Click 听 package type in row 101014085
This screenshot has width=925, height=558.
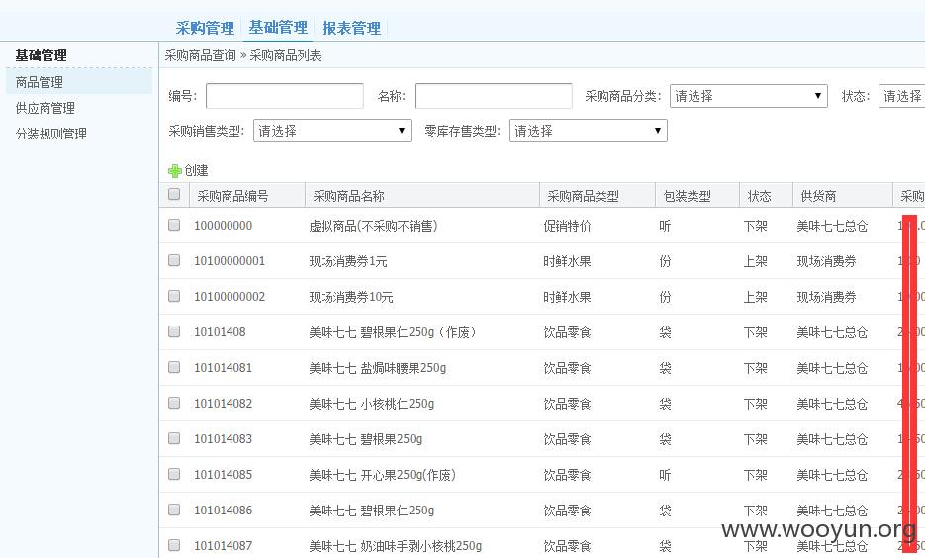click(x=665, y=475)
